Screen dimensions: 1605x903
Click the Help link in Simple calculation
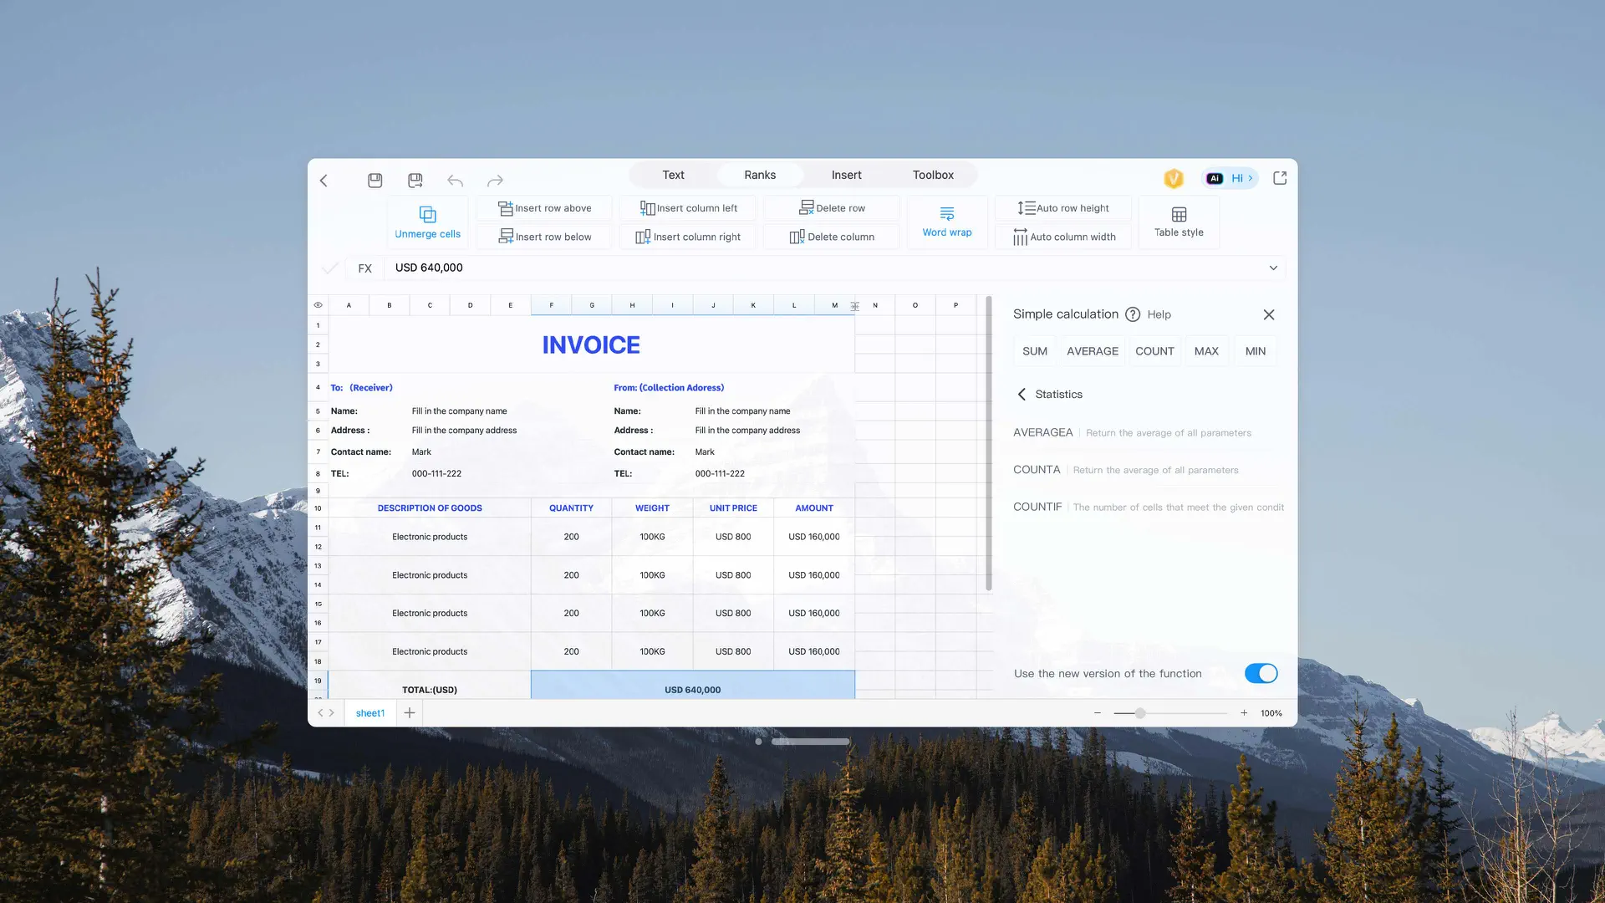pyautogui.click(x=1160, y=314)
